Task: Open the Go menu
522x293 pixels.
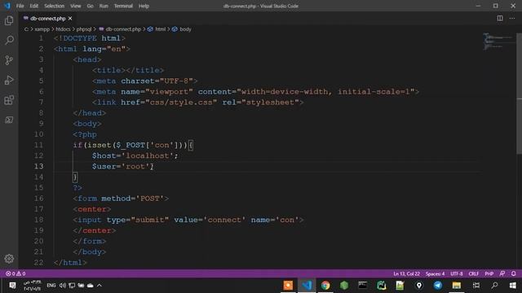Action: point(90,6)
